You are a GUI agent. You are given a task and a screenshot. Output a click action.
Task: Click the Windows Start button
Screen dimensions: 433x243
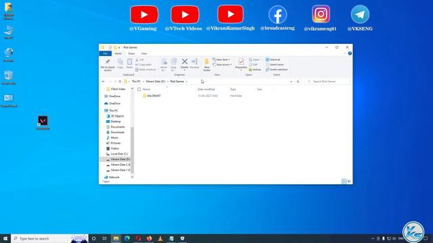point(5,238)
